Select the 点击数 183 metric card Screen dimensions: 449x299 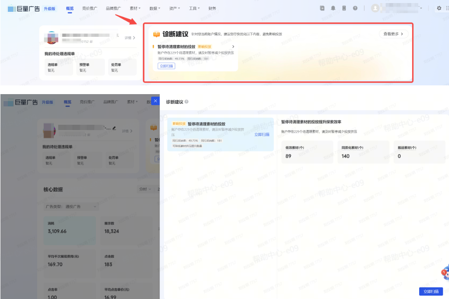click(x=126, y=264)
